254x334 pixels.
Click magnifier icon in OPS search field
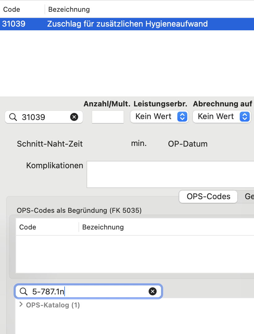click(23, 291)
